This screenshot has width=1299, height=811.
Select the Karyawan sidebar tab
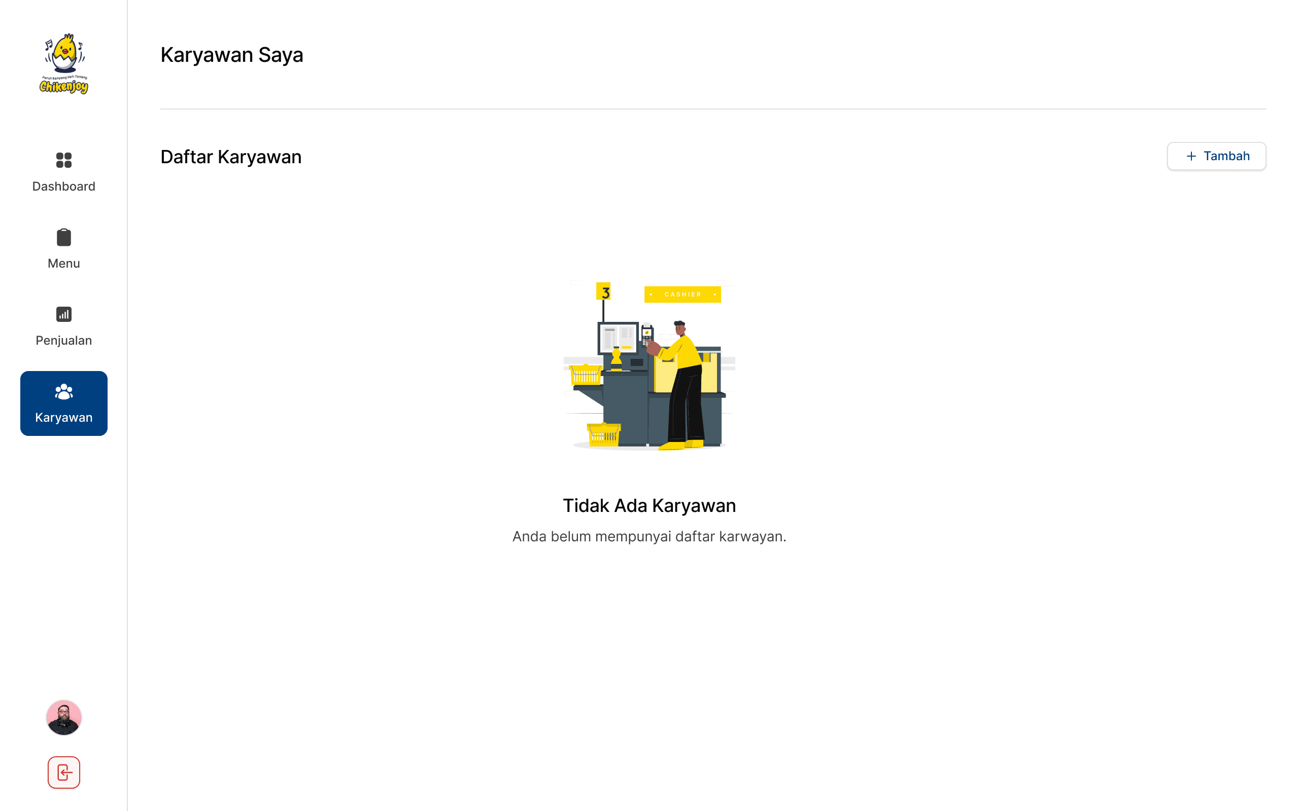click(64, 417)
